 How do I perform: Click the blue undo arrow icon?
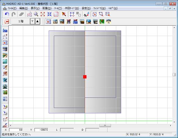tap(7, 14)
